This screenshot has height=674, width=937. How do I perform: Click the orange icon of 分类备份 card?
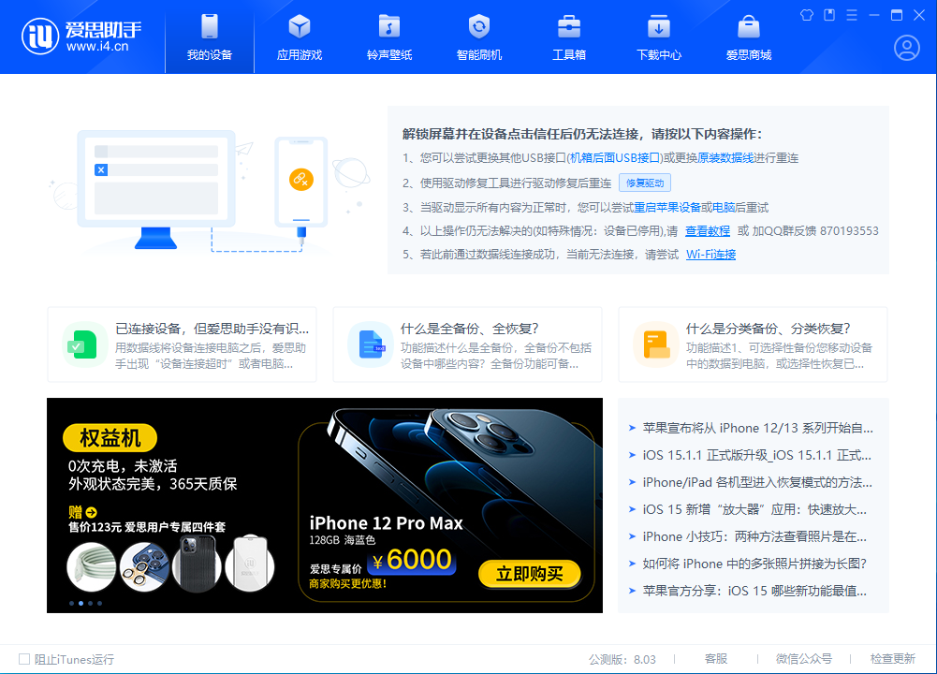point(656,344)
